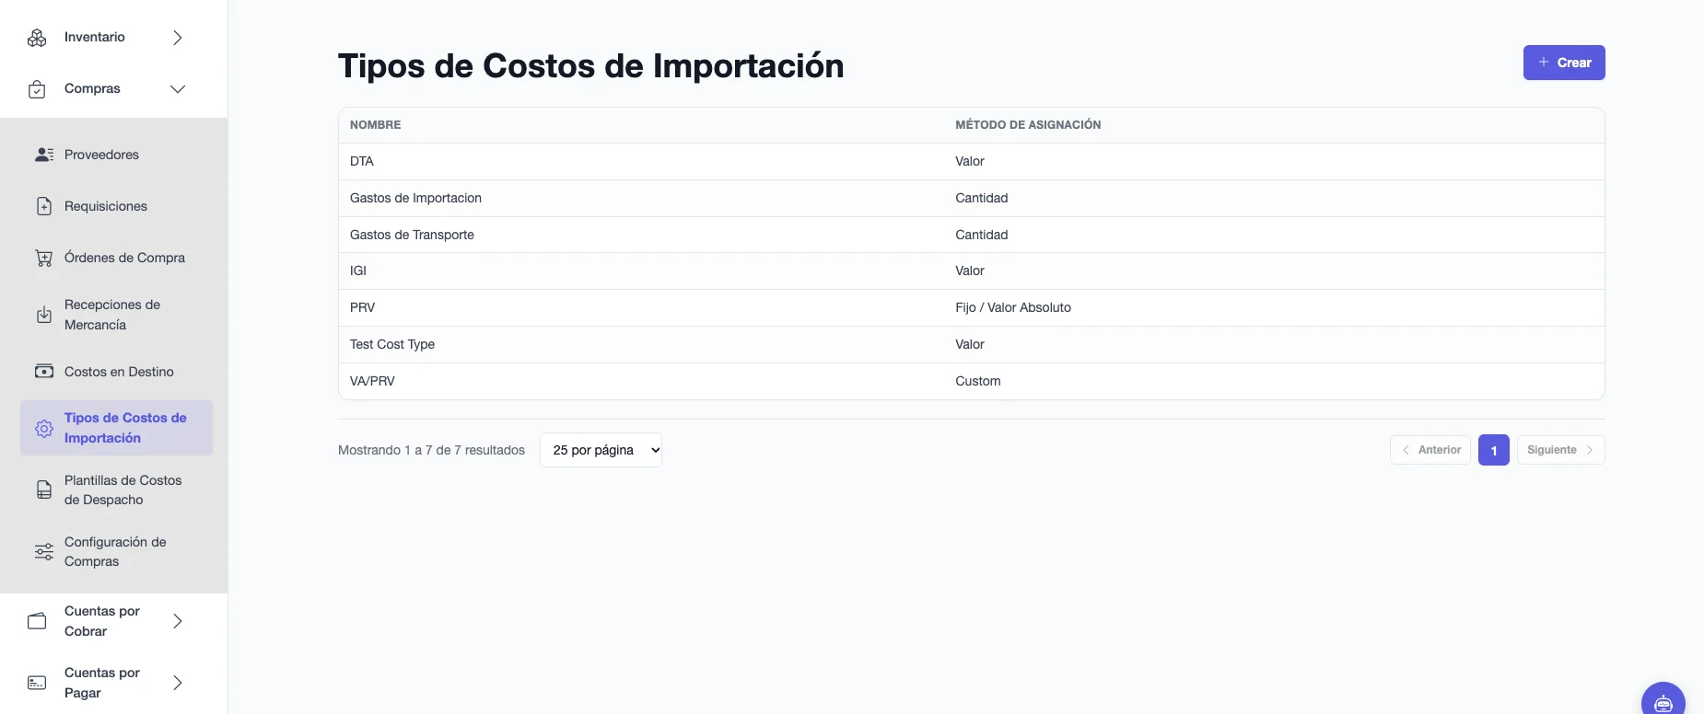Open Configuración de Compras

point(116,551)
